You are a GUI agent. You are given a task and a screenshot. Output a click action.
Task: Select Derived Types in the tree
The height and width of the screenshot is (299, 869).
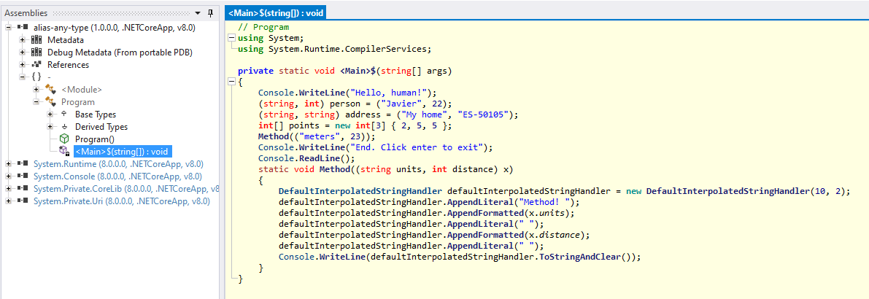pos(101,127)
